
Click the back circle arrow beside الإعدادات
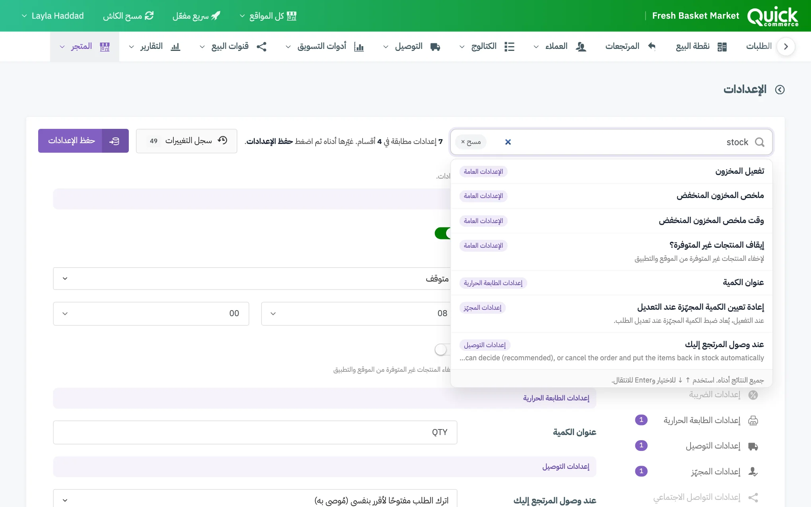click(780, 90)
